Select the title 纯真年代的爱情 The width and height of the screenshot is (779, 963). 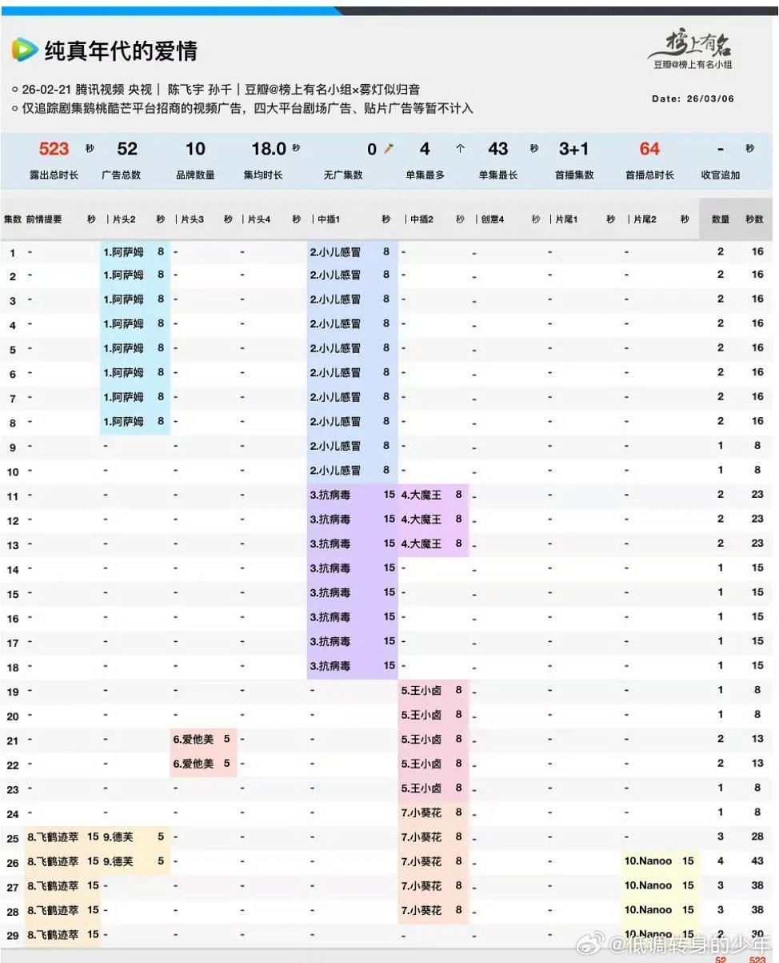(121, 50)
